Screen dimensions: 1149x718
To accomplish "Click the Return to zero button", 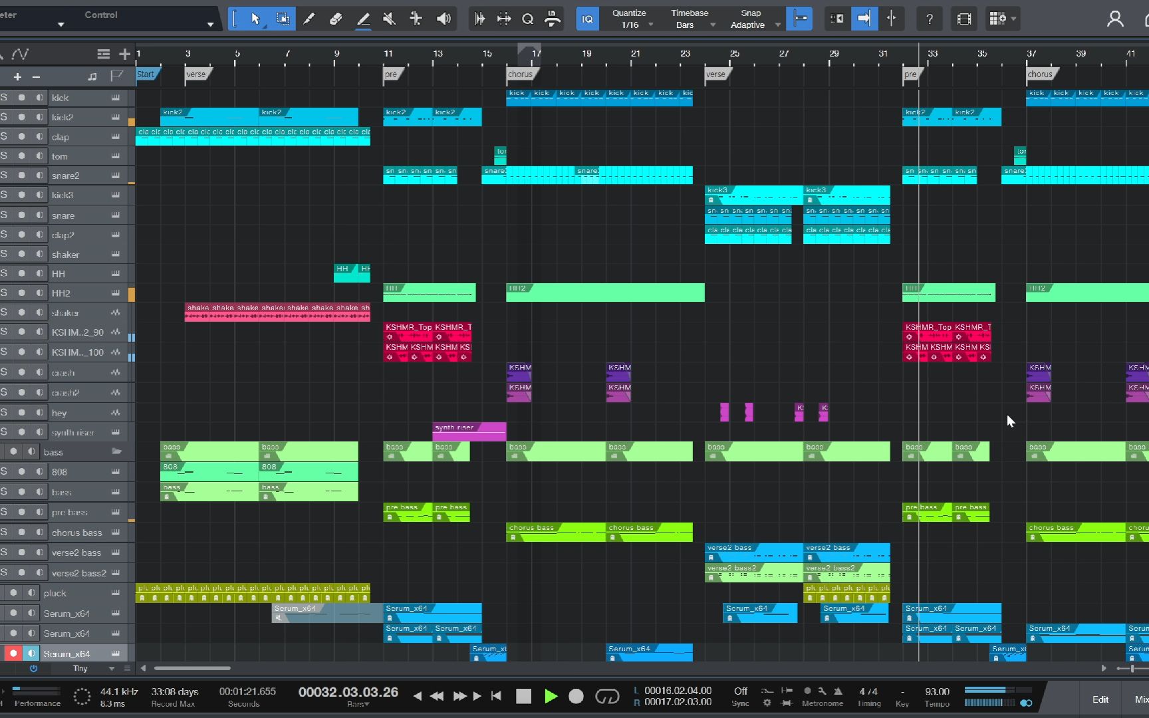I will click(496, 696).
